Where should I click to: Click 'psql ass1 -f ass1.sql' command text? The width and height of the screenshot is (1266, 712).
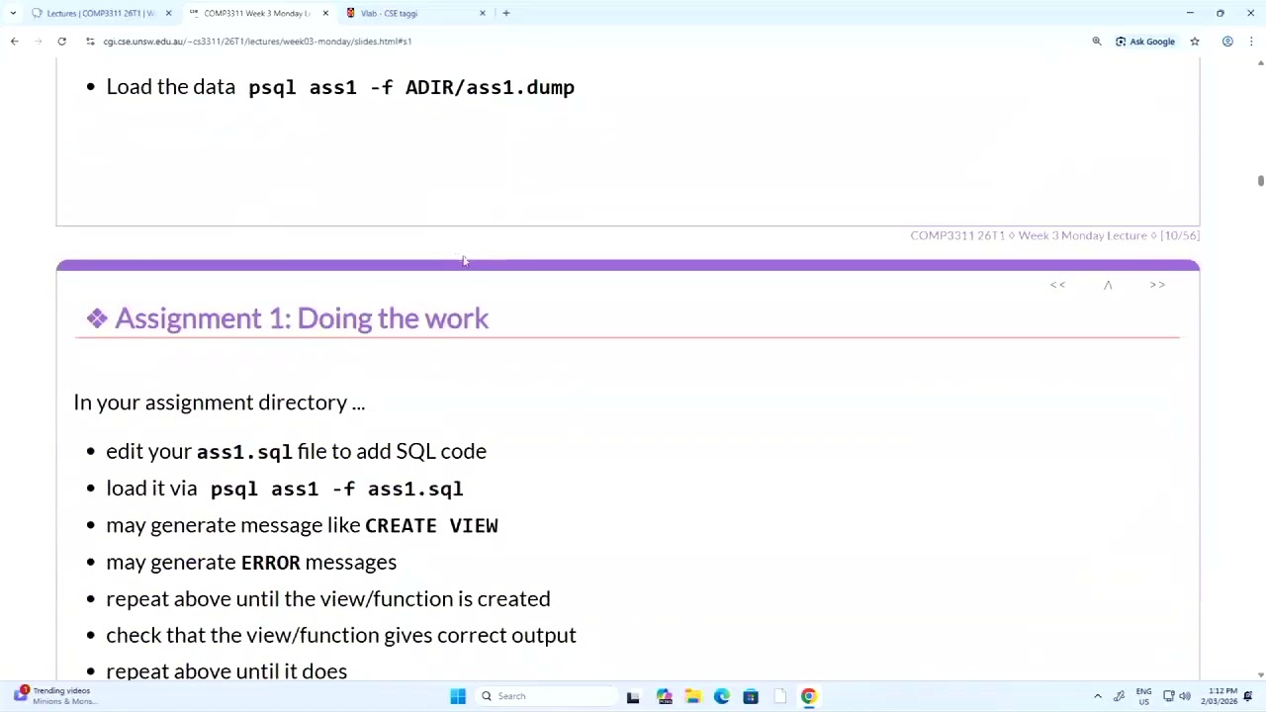pos(336,489)
